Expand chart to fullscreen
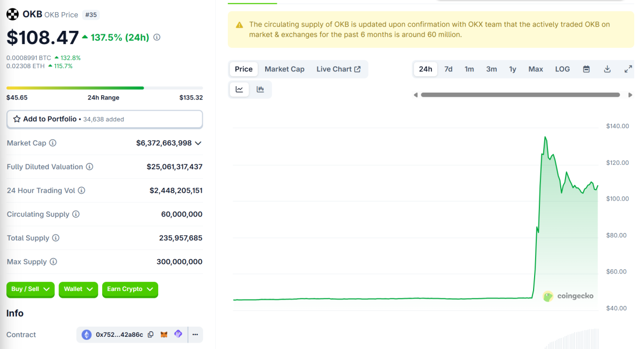The image size is (639, 349). click(x=628, y=69)
